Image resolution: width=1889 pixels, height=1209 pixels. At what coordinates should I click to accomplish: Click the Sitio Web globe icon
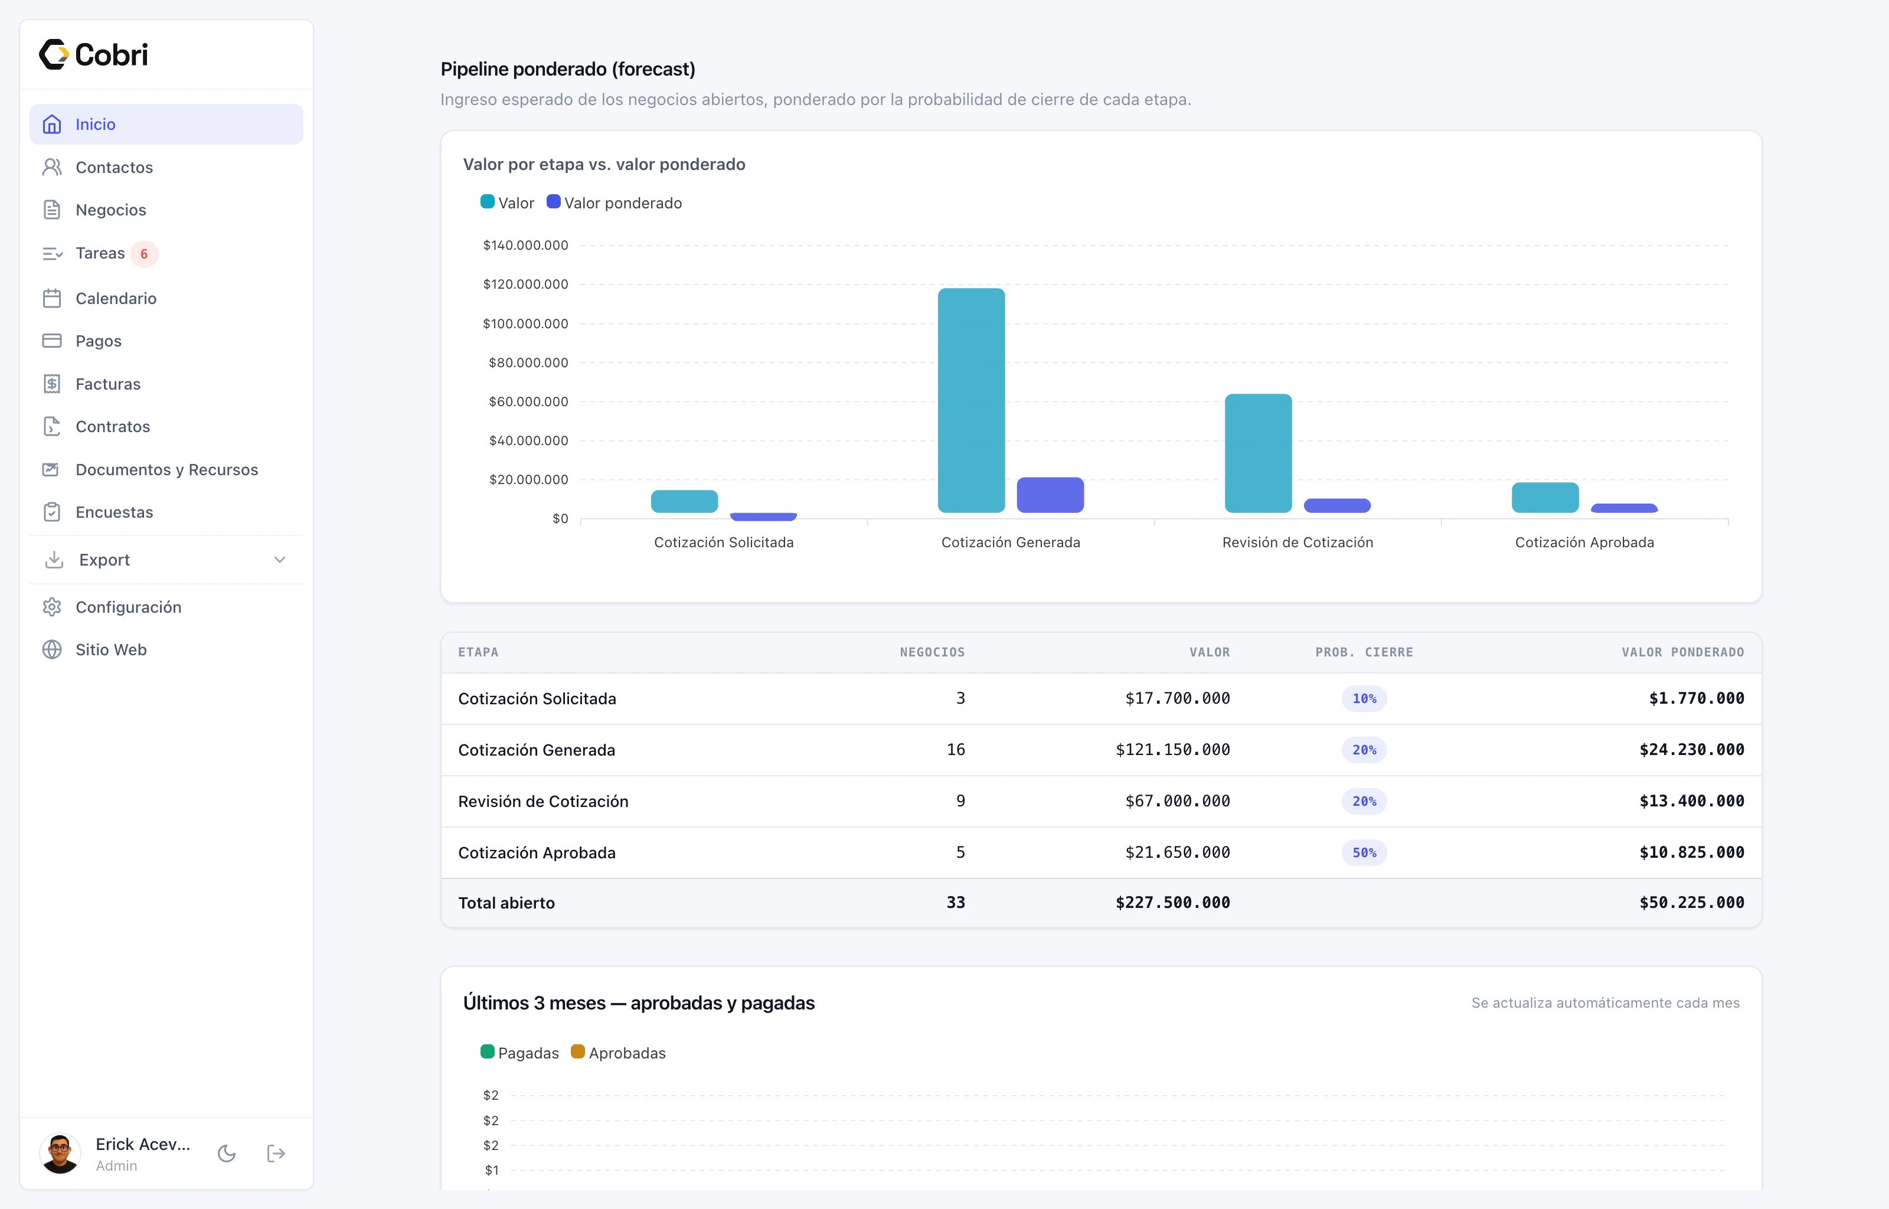click(52, 649)
